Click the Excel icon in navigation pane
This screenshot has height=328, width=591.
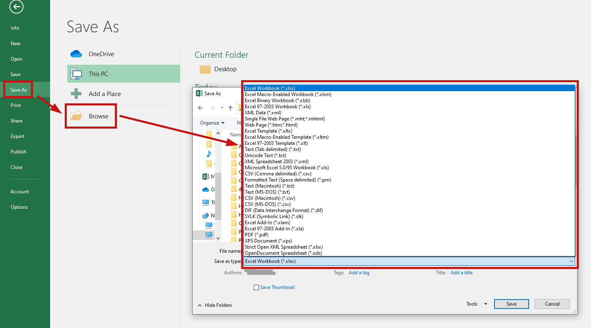206,177
